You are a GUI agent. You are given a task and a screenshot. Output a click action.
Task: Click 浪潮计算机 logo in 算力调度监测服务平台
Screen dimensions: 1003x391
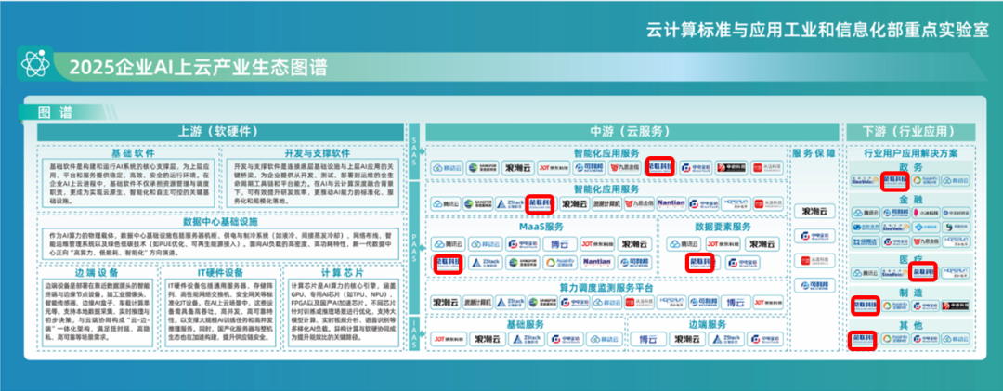tap(478, 303)
